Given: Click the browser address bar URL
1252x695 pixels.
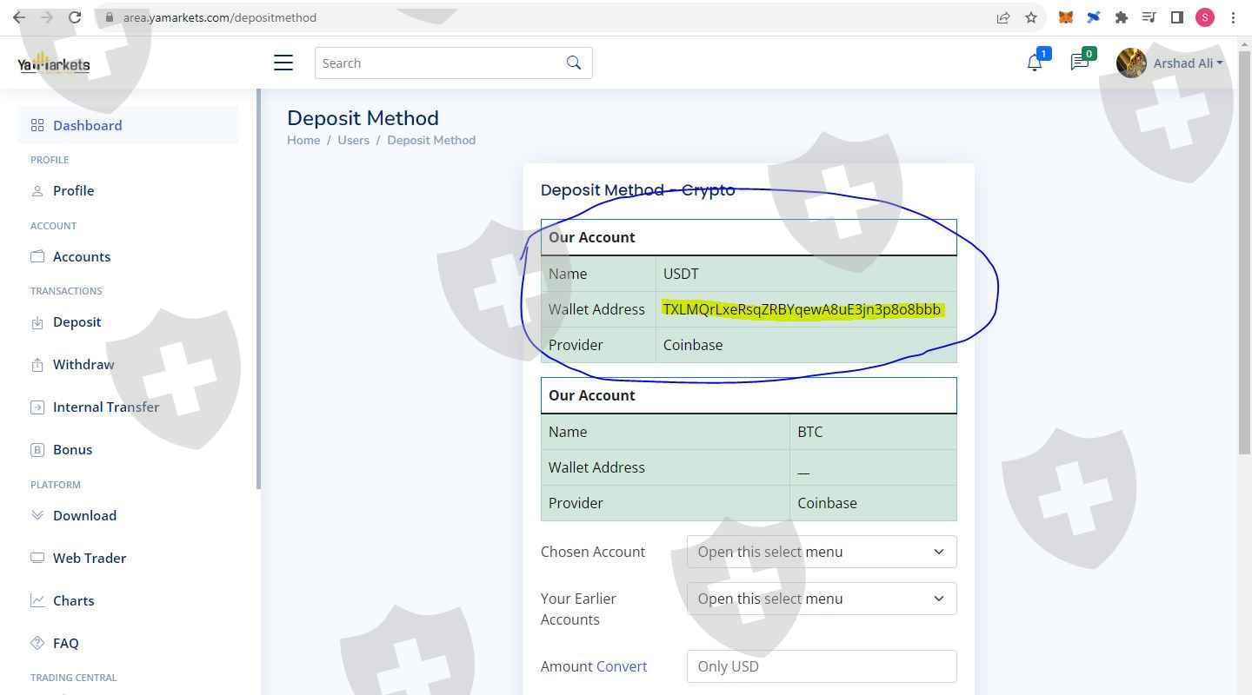Looking at the screenshot, I should (220, 17).
